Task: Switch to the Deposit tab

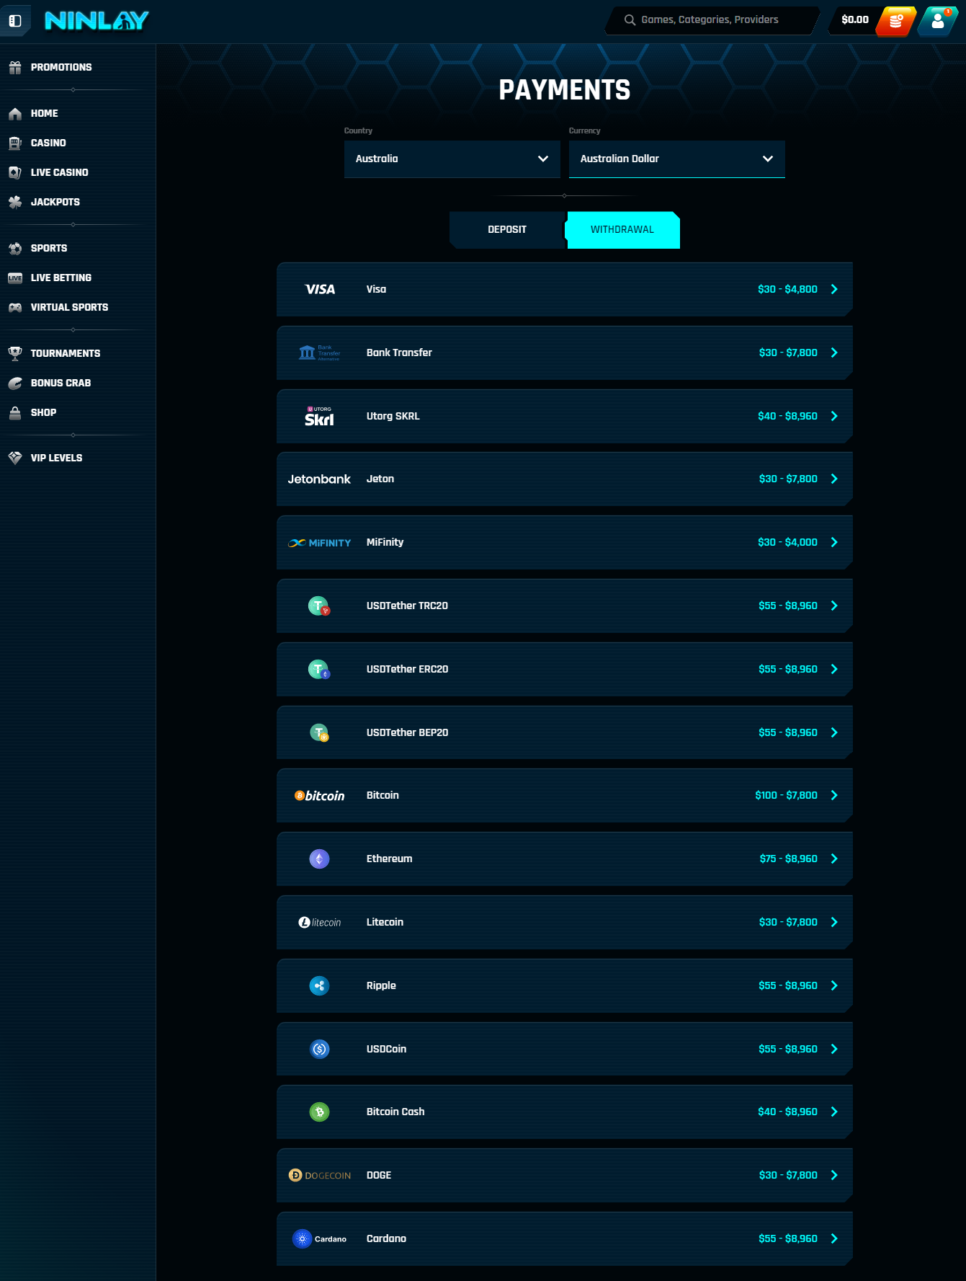Action: click(x=507, y=229)
